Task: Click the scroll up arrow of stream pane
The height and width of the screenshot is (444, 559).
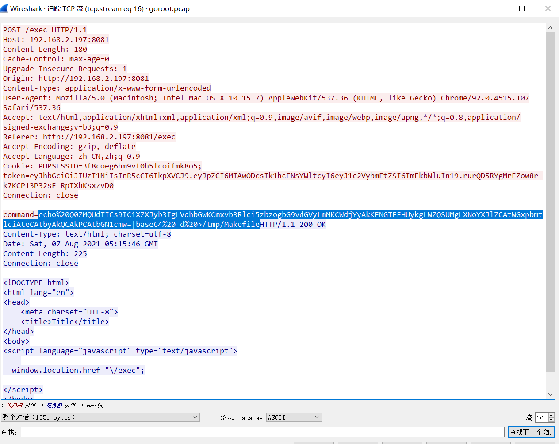Action: click(551, 27)
